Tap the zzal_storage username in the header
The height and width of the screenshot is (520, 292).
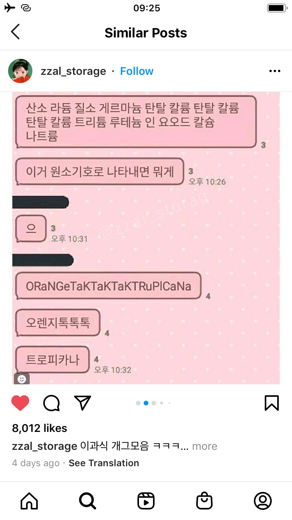[73, 71]
